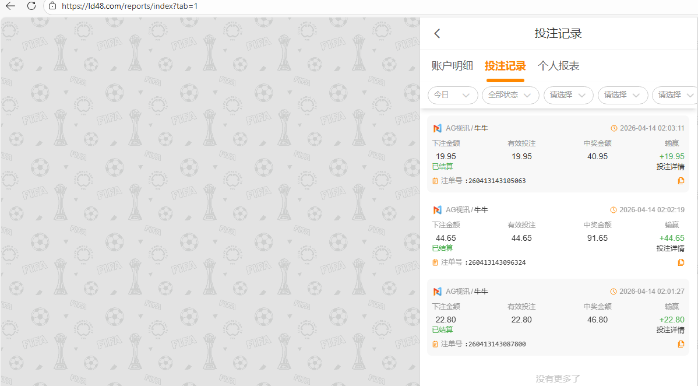Click the AG视讯 logo on the first record
698x386 pixels.
[437, 128]
